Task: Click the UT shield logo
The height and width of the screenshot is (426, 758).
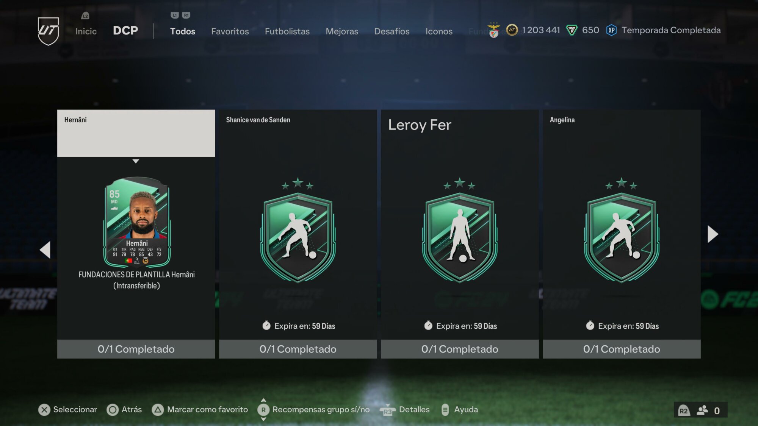Action: [48, 31]
